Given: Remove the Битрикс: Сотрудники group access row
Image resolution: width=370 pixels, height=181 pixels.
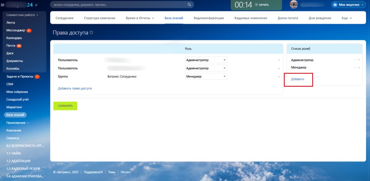Looking at the screenshot, I should click(279, 77).
